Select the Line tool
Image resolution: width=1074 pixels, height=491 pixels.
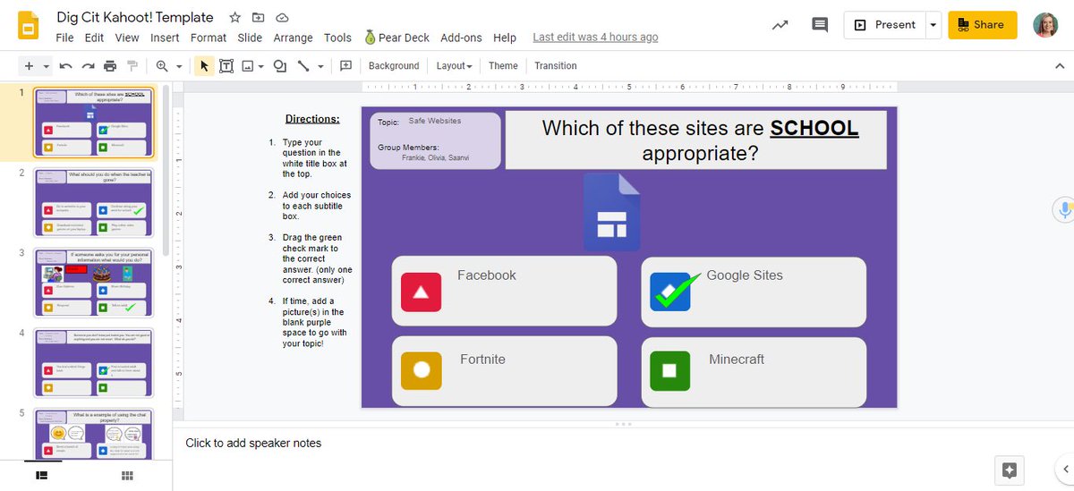click(x=303, y=66)
